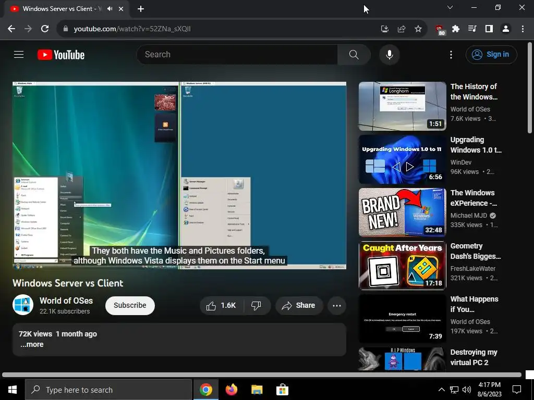The image size is (534, 400).
Task: Go back with browser back arrow
Action: coord(11,29)
